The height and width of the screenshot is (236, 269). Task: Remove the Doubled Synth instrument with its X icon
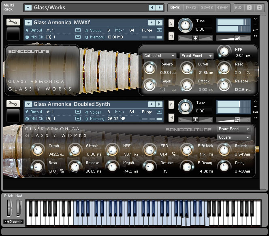click(x=256, y=101)
